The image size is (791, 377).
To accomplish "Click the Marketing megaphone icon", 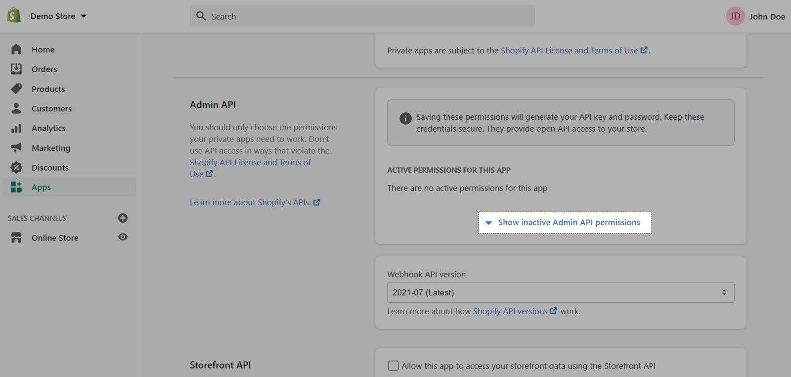I will coord(16,147).
